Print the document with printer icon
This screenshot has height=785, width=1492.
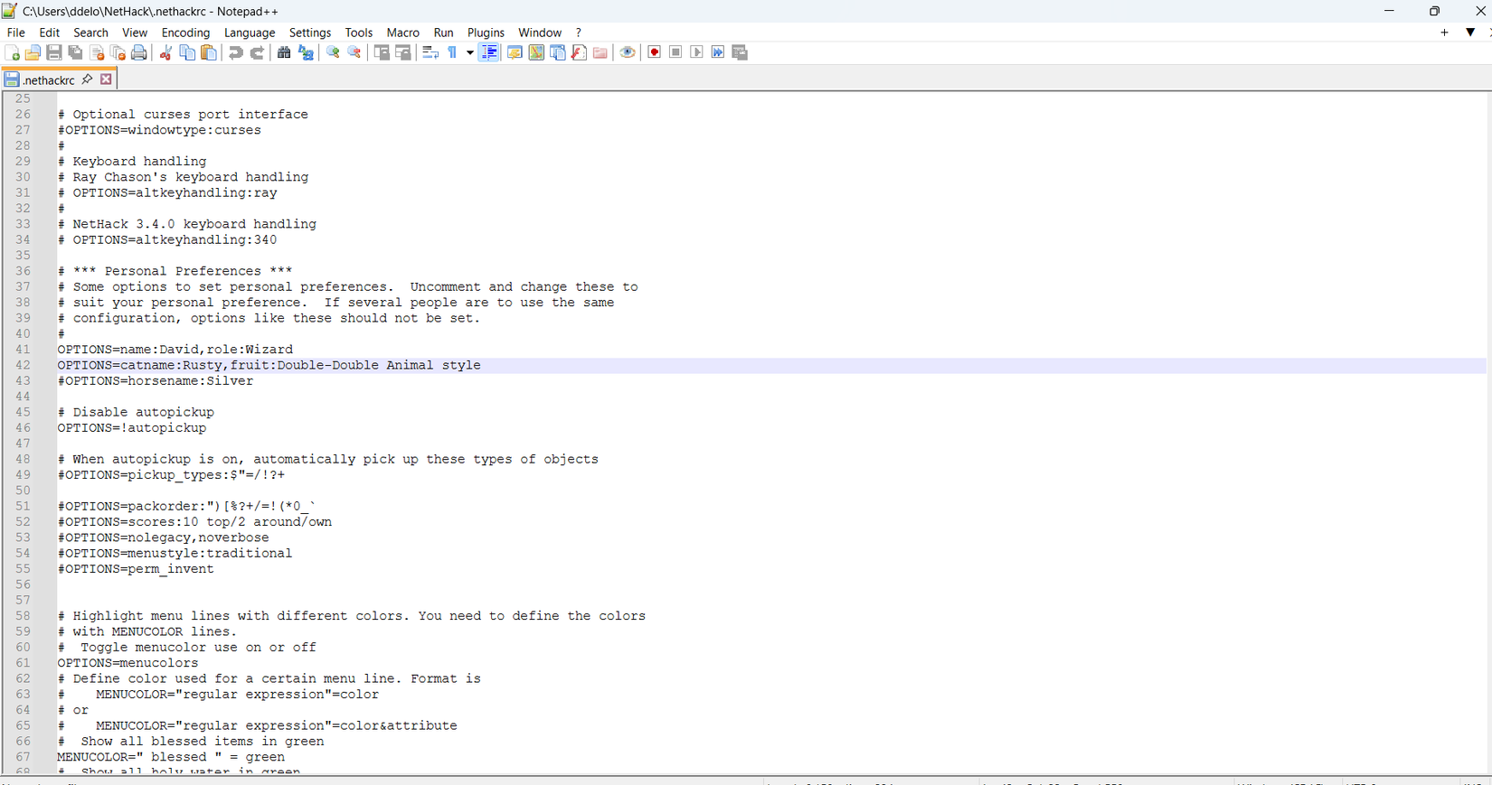(x=139, y=52)
